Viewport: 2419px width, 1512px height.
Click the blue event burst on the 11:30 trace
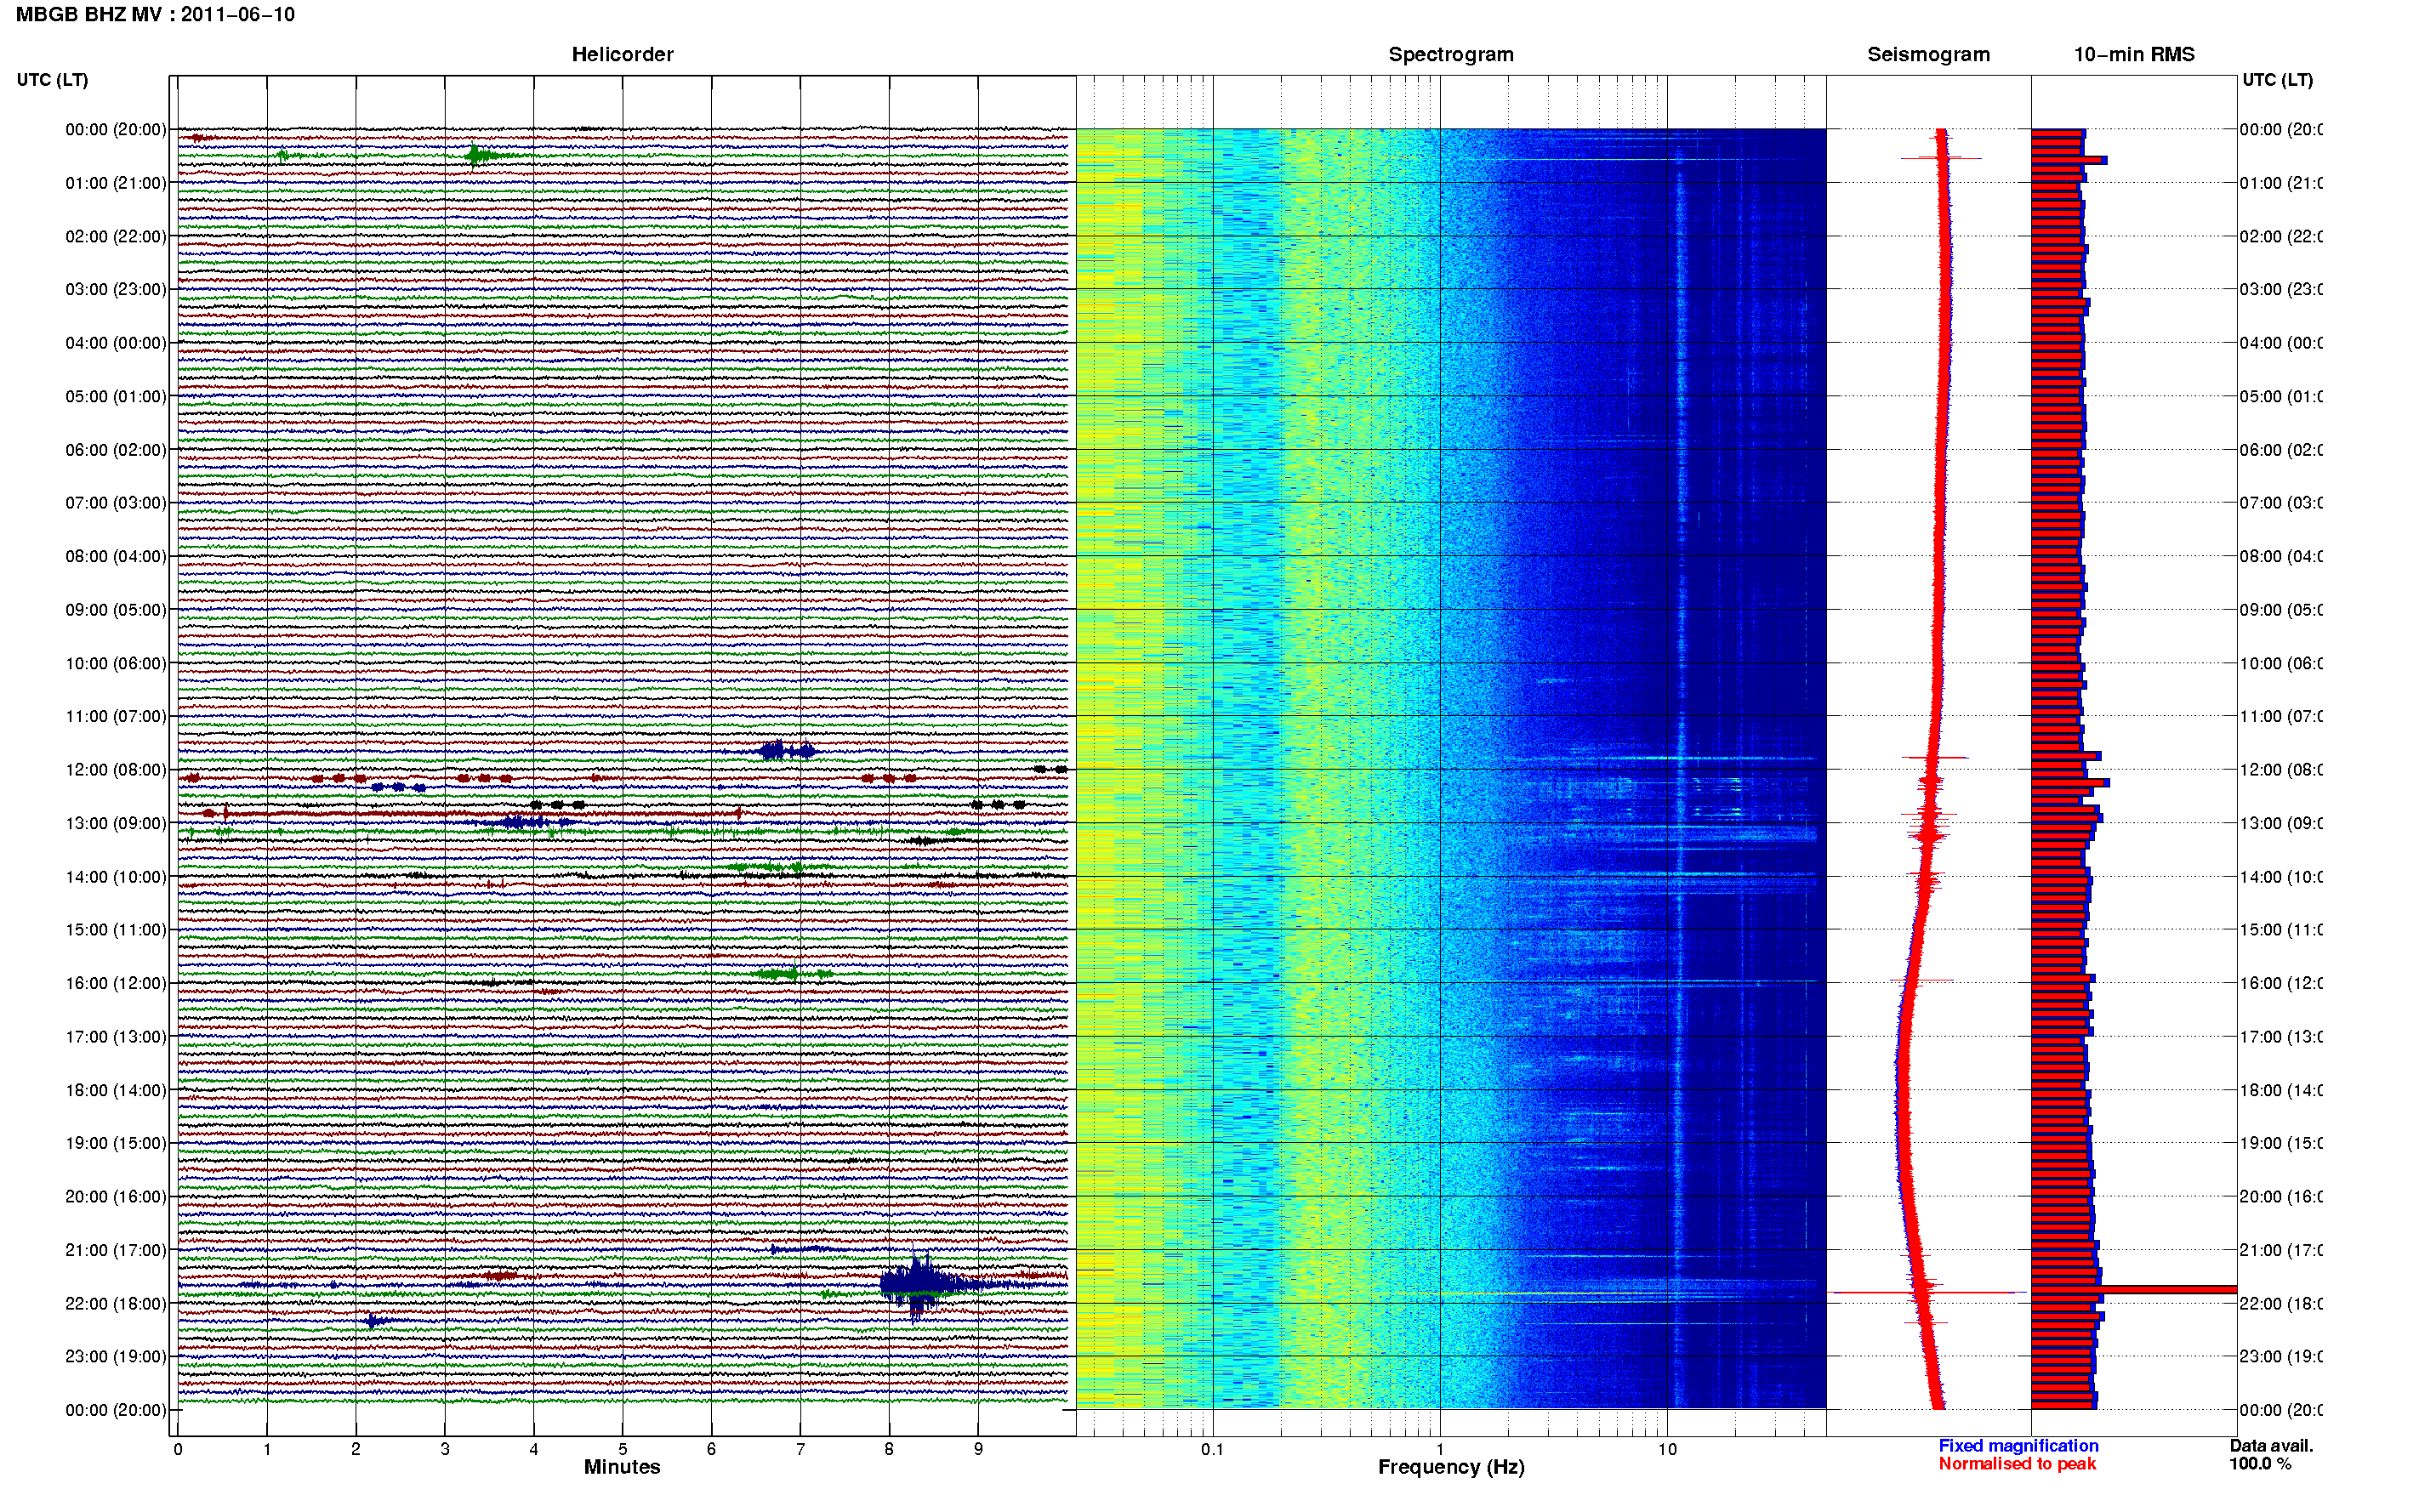click(787, 750)
